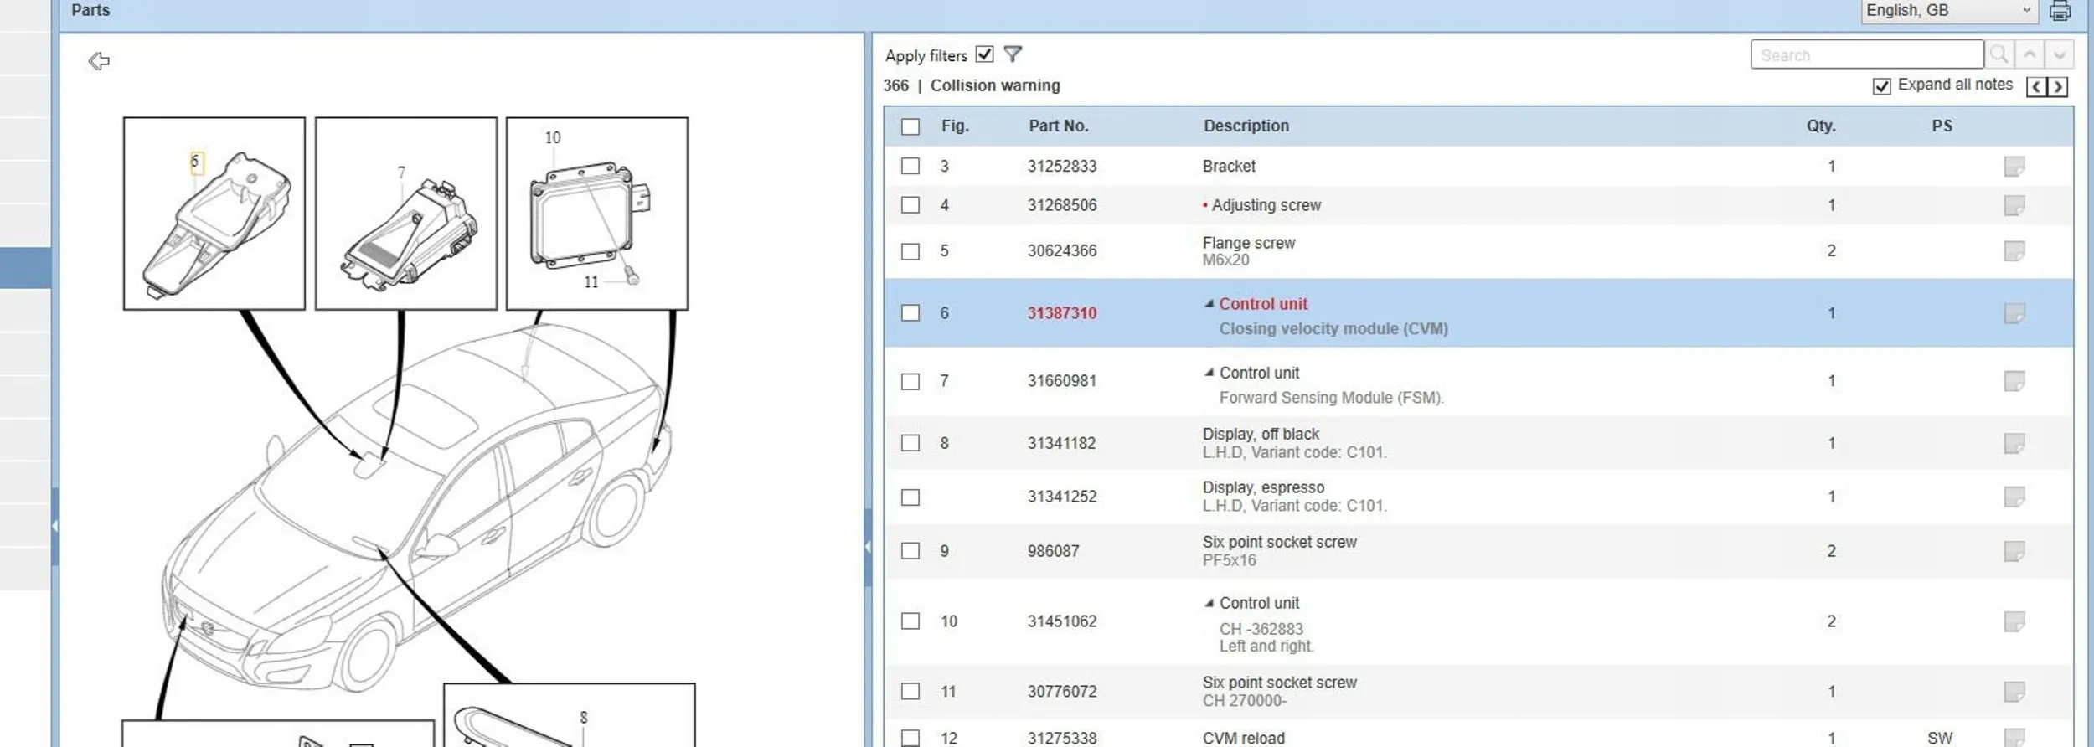Collapse notes for Control unit 31451062
This screenshot has height=747, width=2094.
coord(1209,603)
